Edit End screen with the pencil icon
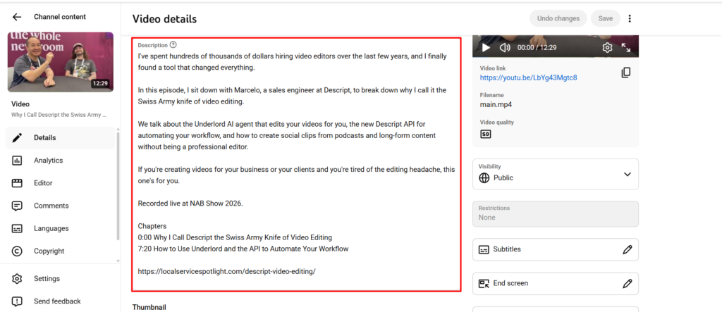 point(627,283)
